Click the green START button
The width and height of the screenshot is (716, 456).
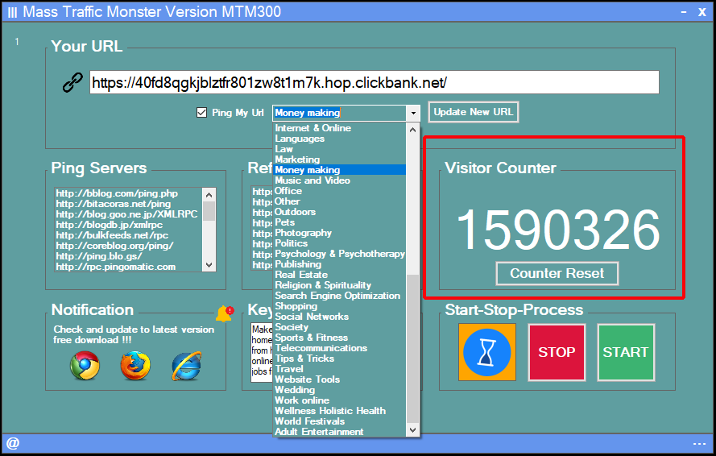click(x=626, y=352)
